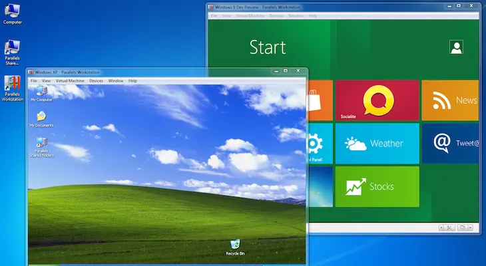Open My Documents icon in Windows XP
The width and height of the screenshot is (486, 266).
[41, 120]
